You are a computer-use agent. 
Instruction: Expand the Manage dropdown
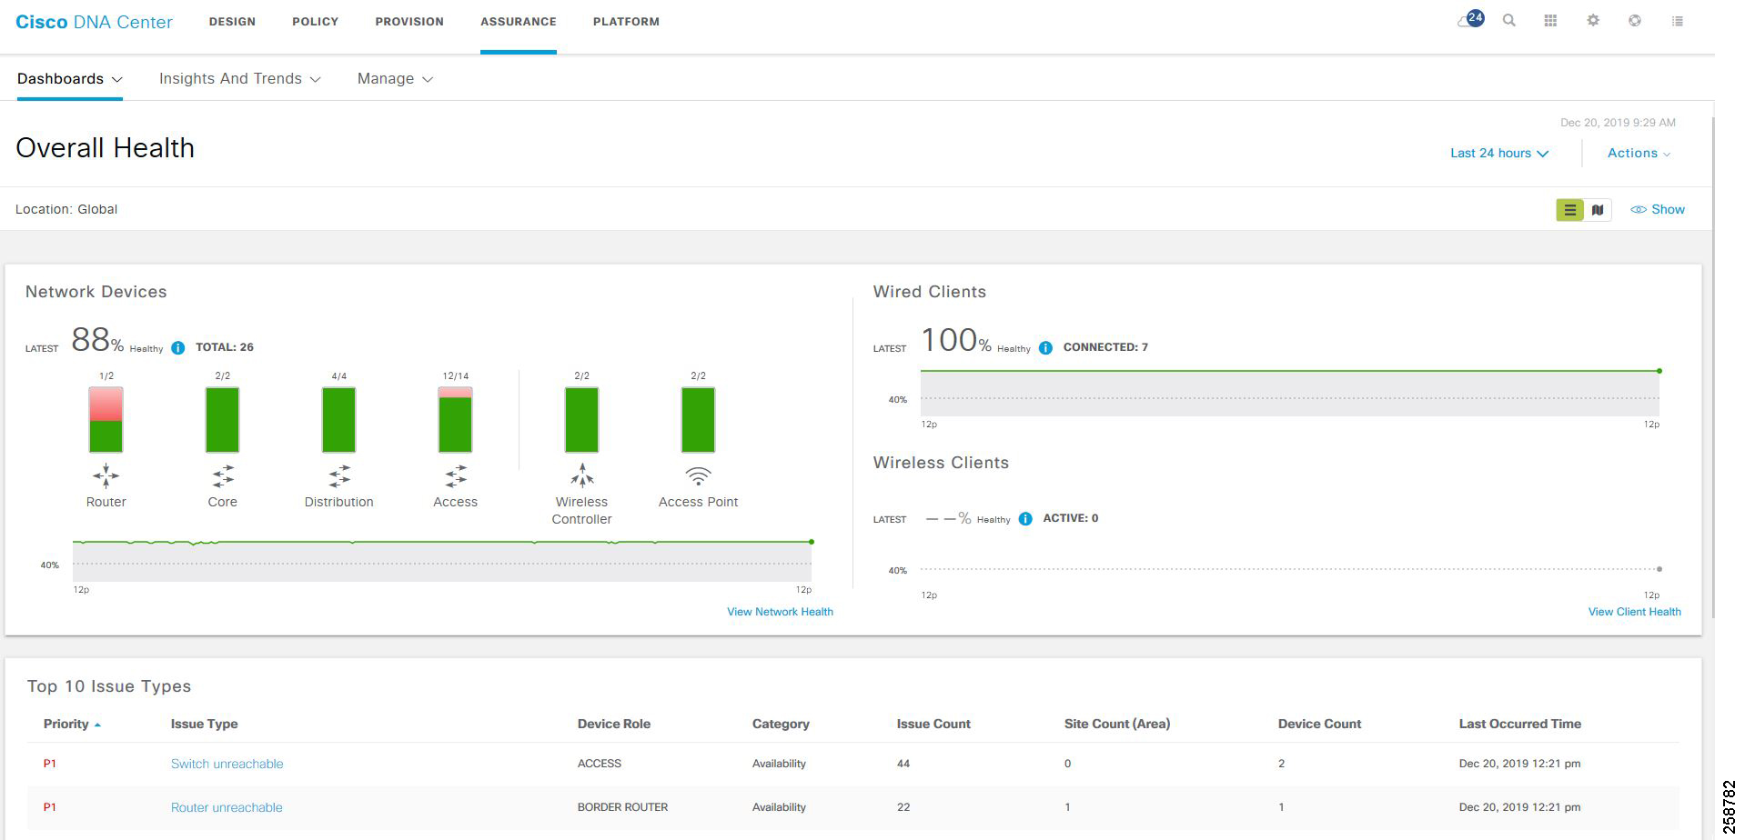coord(395,79)
